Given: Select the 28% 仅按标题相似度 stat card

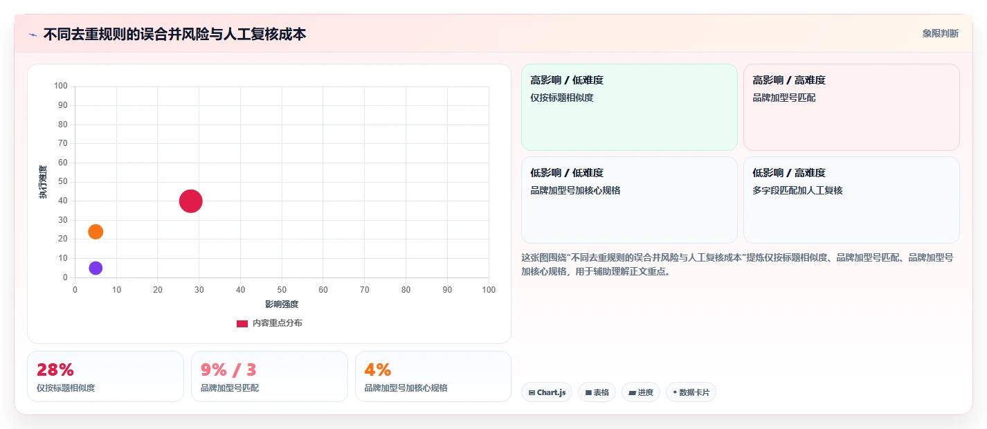Looking at the screenshot, I should pos(105,376).
